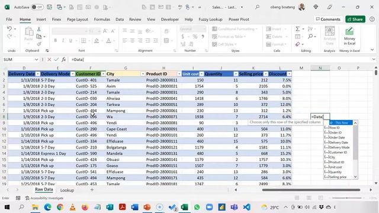Click the Save icon in title bar
The width and height of the screenshot is (379, 213).
[x=50, y=7]
